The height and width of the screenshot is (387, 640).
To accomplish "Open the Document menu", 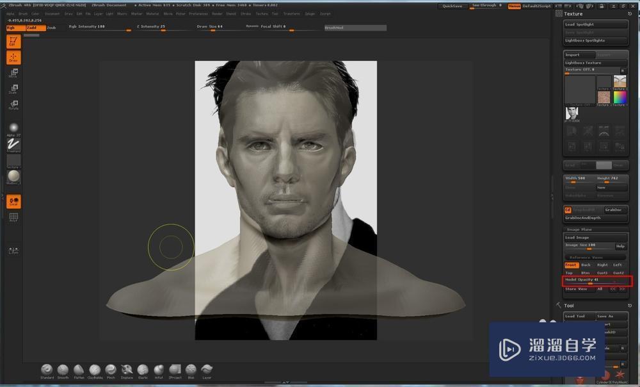I will point(52,14).
